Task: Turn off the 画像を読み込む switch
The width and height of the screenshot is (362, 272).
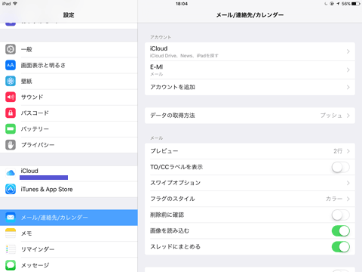Action: coord(341,231)
